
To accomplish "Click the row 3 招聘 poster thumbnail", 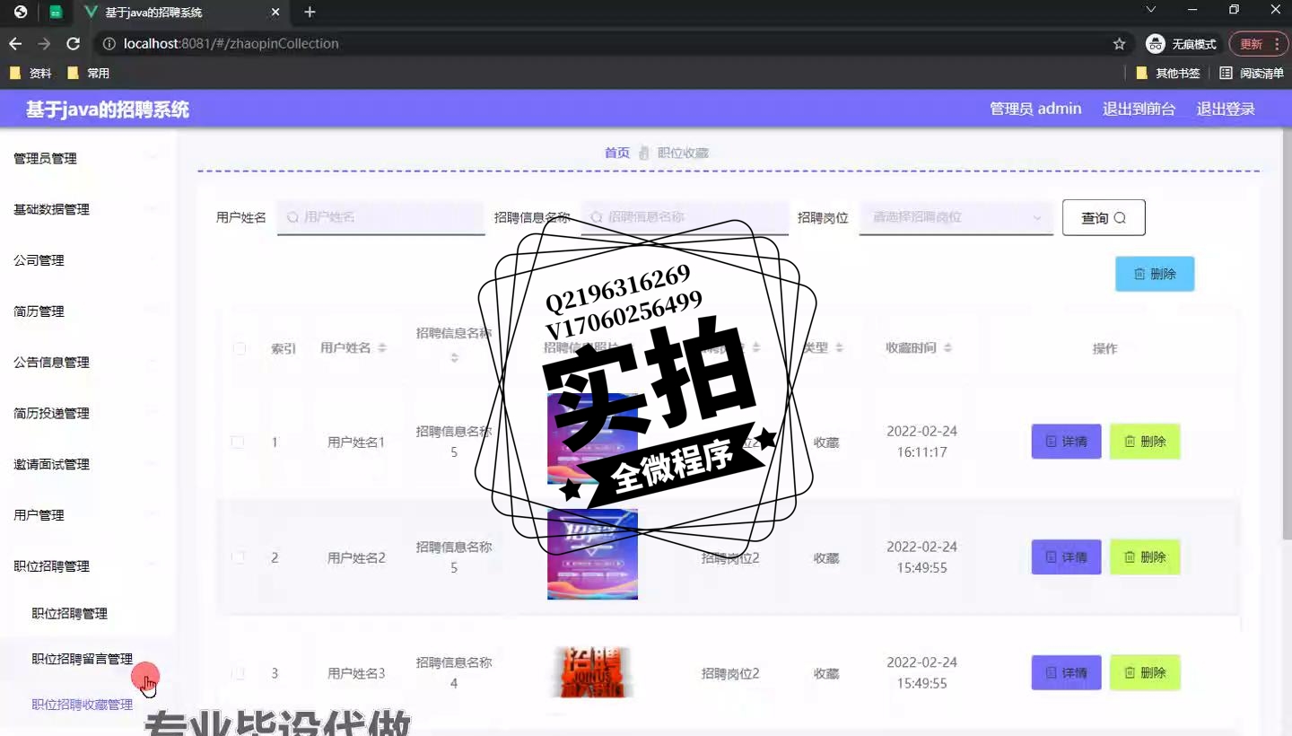I will pos(592,672).
